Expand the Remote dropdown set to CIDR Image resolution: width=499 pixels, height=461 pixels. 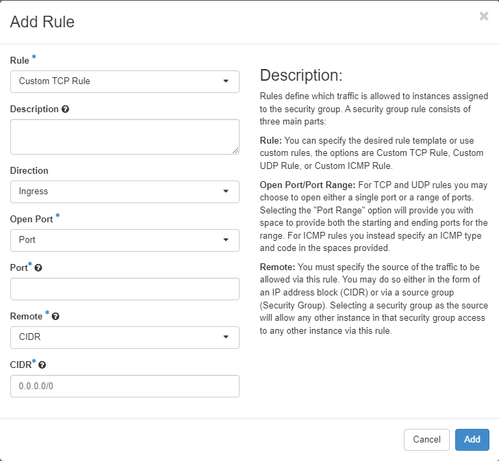click(x=125, y=337)
